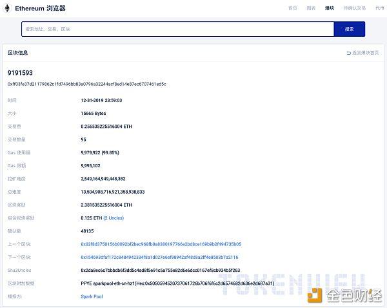Click the block hash 0xff03fe37d2... text
The image size is (387, 308).
(87, 84)
